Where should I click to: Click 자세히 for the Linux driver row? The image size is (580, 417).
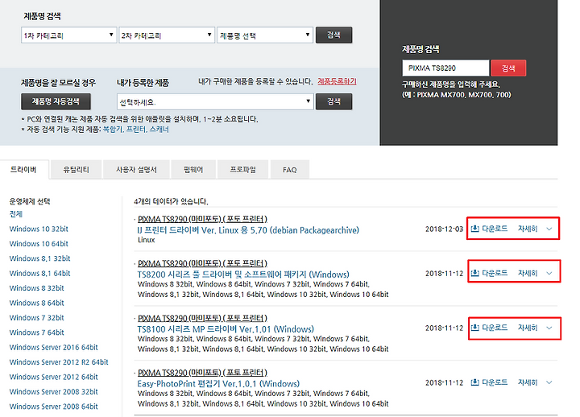[x=528, y=229]
